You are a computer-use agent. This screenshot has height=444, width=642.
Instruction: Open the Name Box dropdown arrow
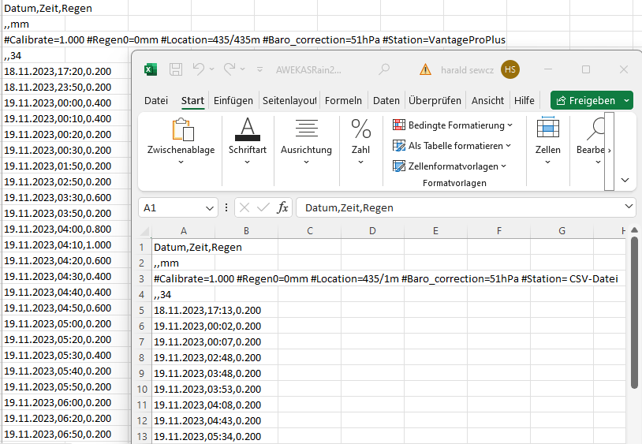(x=210, y=208)
